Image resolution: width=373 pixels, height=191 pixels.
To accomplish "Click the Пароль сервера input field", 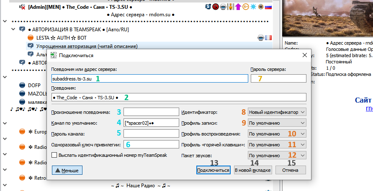I will point(278,78).
